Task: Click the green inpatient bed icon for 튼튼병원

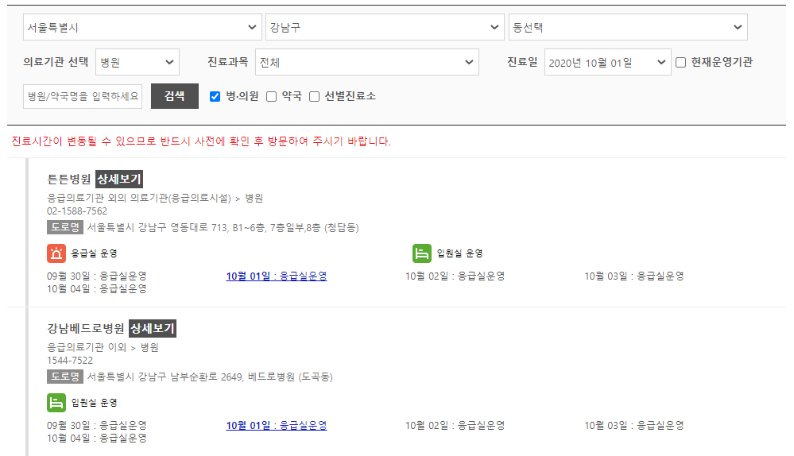Action: click(x=422, y=253)
